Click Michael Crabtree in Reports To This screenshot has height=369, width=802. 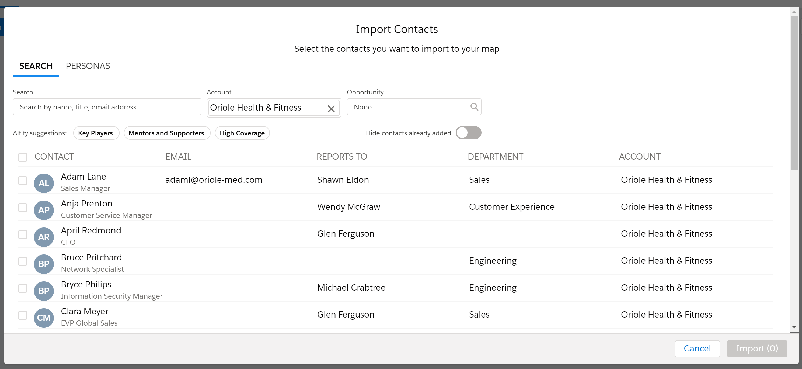(x=351, y=288)
